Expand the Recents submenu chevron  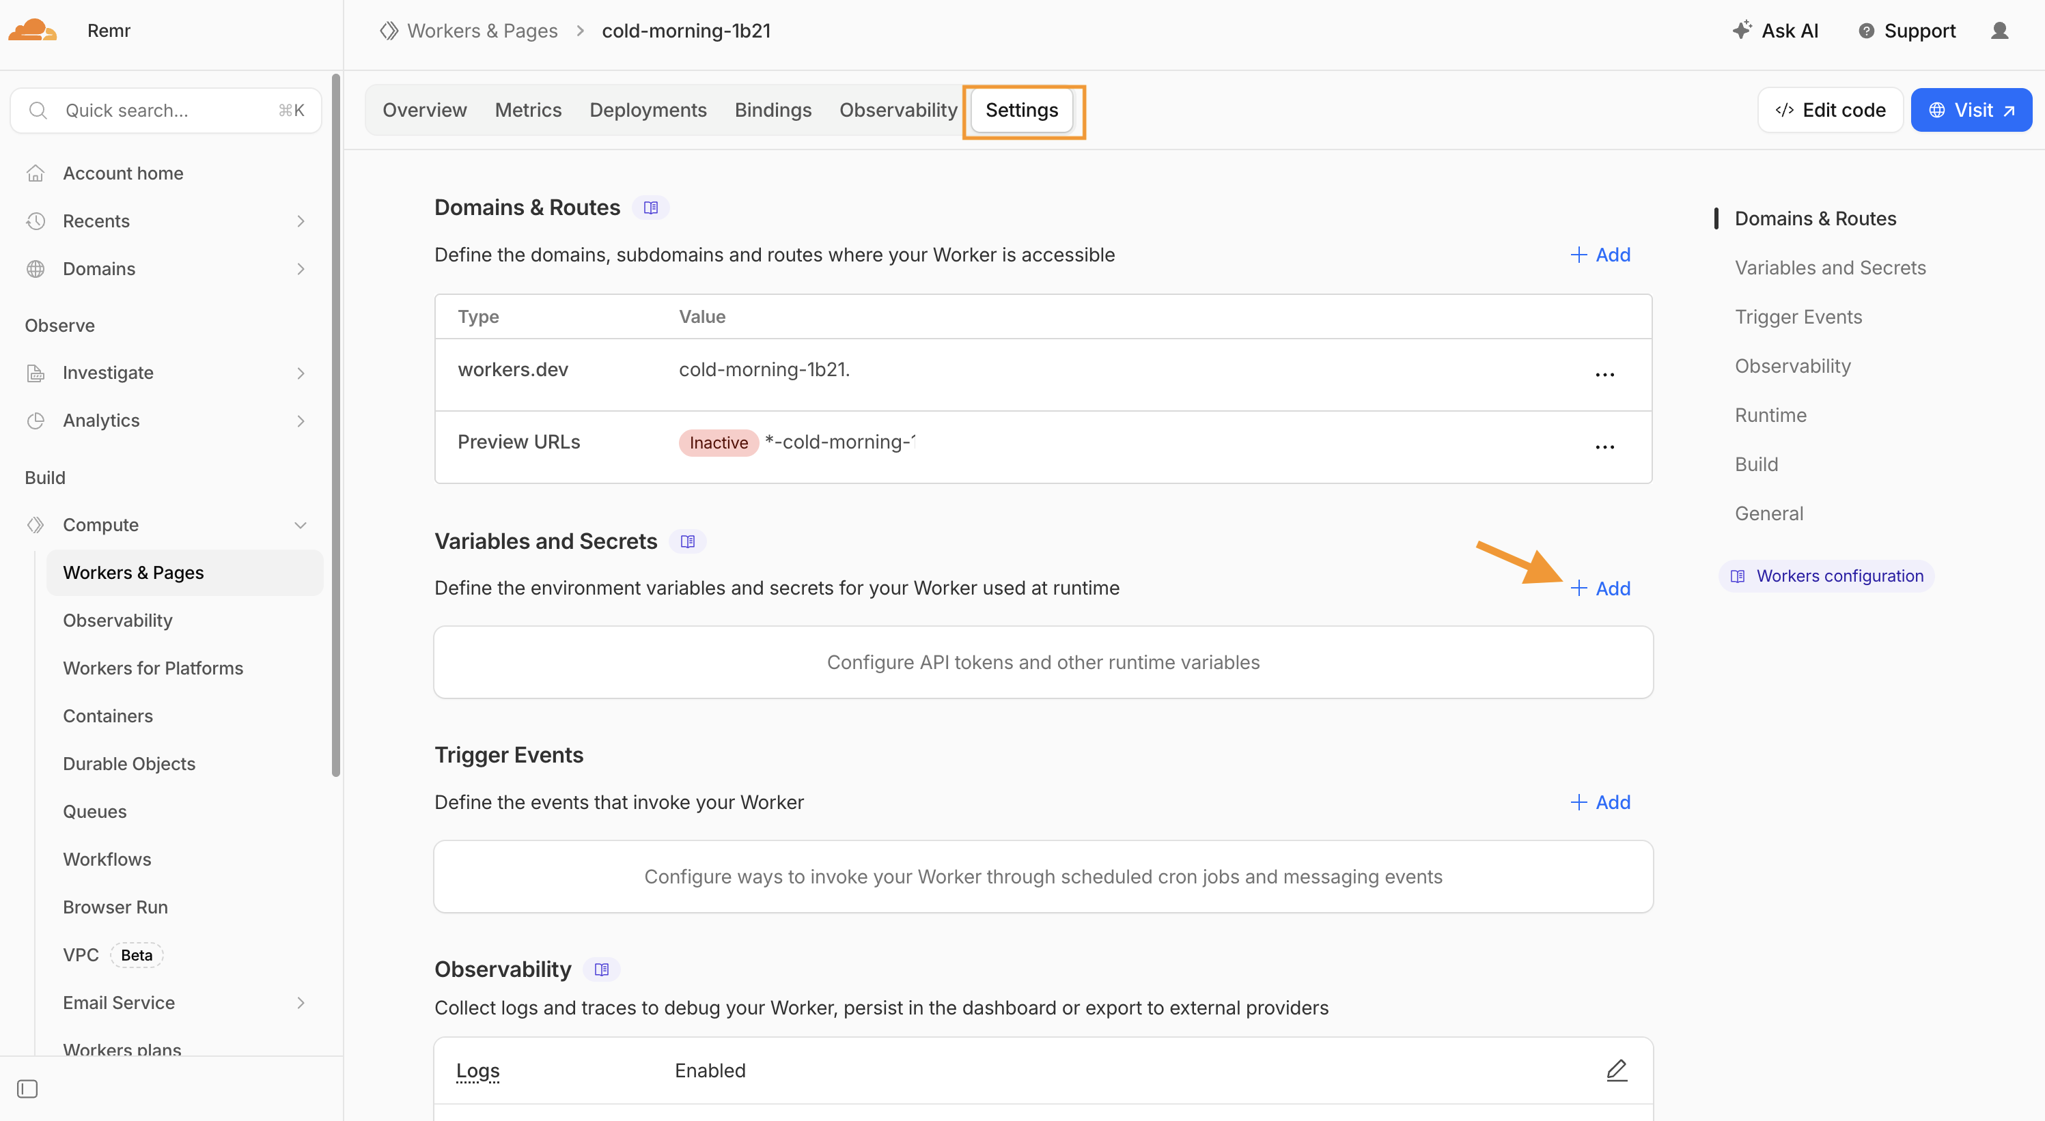click(301, 221)
